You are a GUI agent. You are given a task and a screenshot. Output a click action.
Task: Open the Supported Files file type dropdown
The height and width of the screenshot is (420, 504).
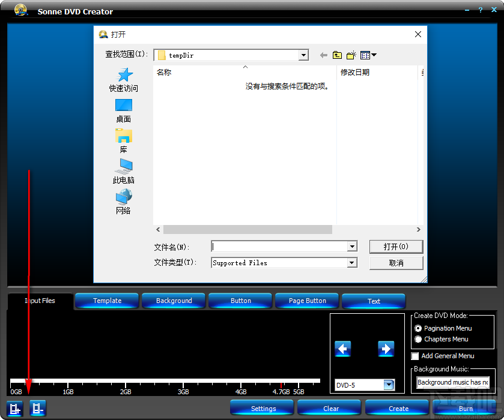(351, 262)
